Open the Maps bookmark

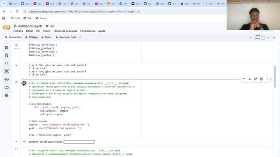[28, 18]
